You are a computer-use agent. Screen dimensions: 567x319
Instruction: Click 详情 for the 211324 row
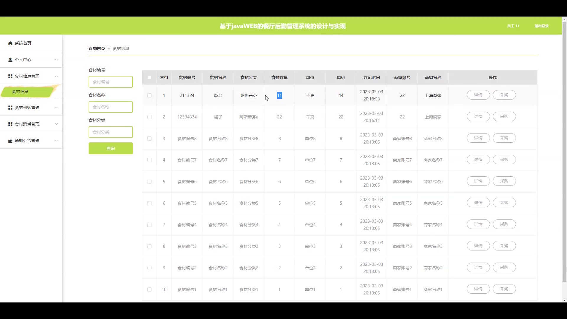[478, 95]
